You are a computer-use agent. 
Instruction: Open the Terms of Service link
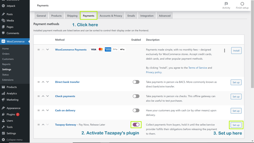click(x=198, y=68)
